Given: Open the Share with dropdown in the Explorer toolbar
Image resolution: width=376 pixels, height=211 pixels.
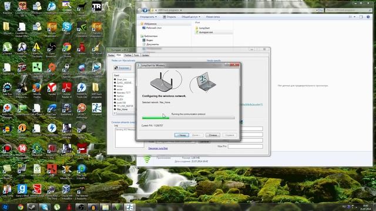Looking at the screenshot, I should pyautogui.click(x=190, y=17).
